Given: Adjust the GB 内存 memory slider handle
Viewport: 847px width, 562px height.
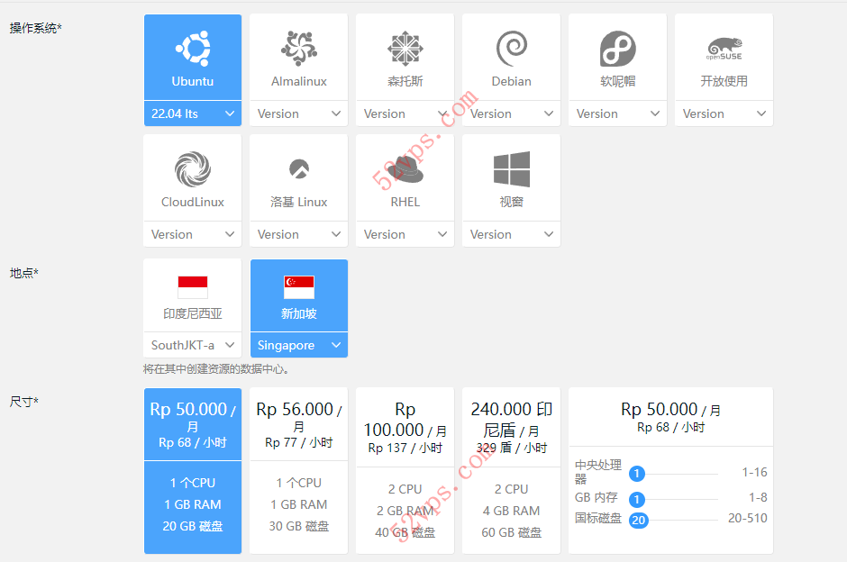Looking at the screenshot, I should [x=637, y=499].
